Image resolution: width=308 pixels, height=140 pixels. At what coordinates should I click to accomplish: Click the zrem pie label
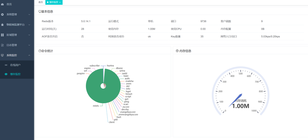tap(129, 84)
